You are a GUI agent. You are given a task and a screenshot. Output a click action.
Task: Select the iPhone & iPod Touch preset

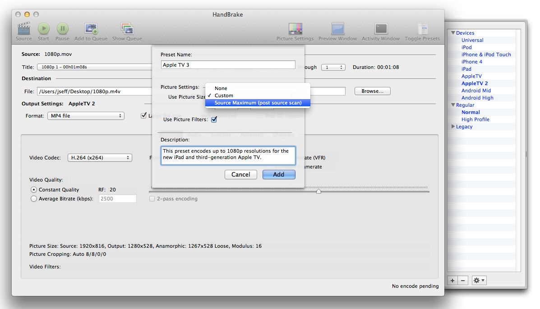[486, 55]
